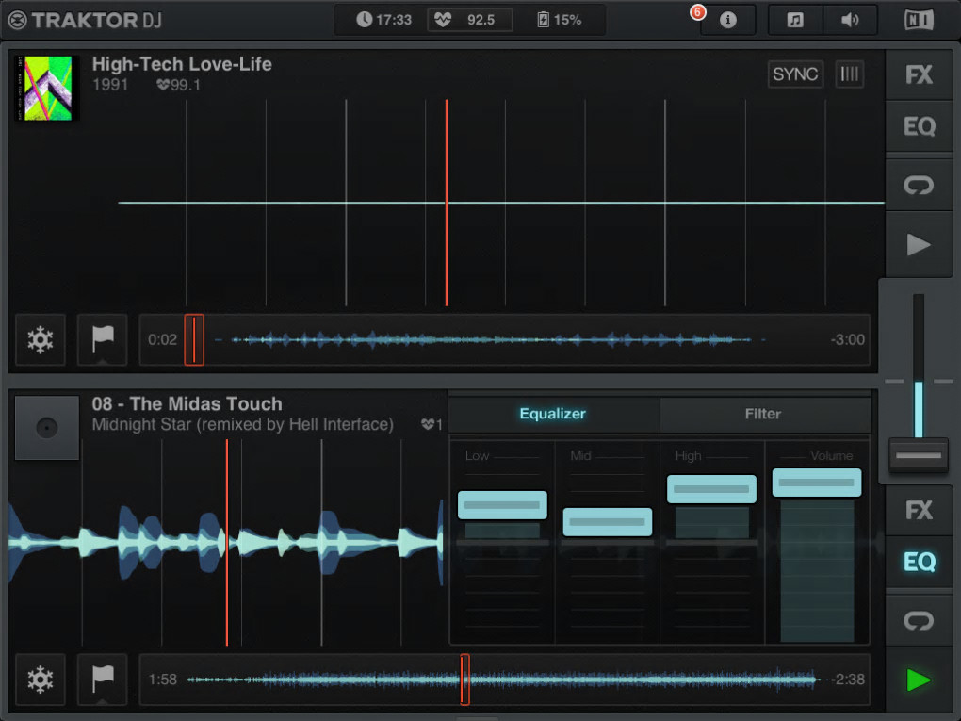The image size is (961, 721).
Task: Toggle the beat grid icon on top deck
Action: coord(850,74)
